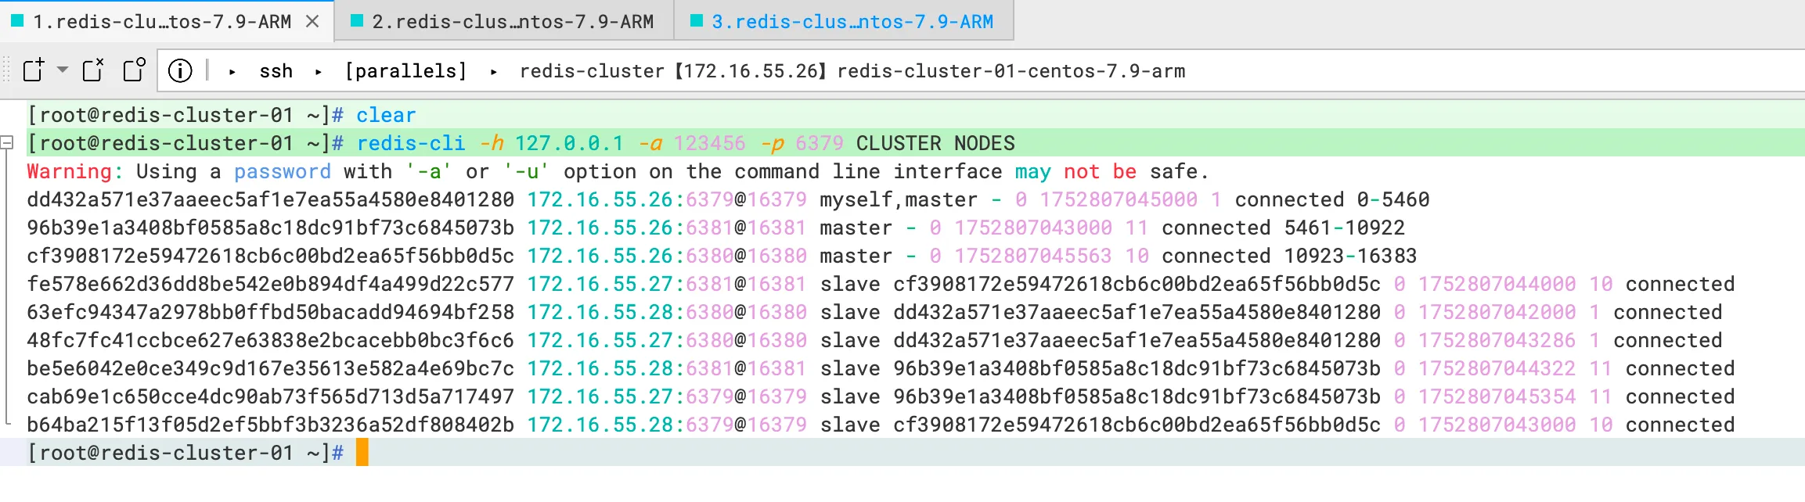
Task: Switch to tab 3.redis-clus…ntos-7.9-ARM
Action: coord(844,21)
